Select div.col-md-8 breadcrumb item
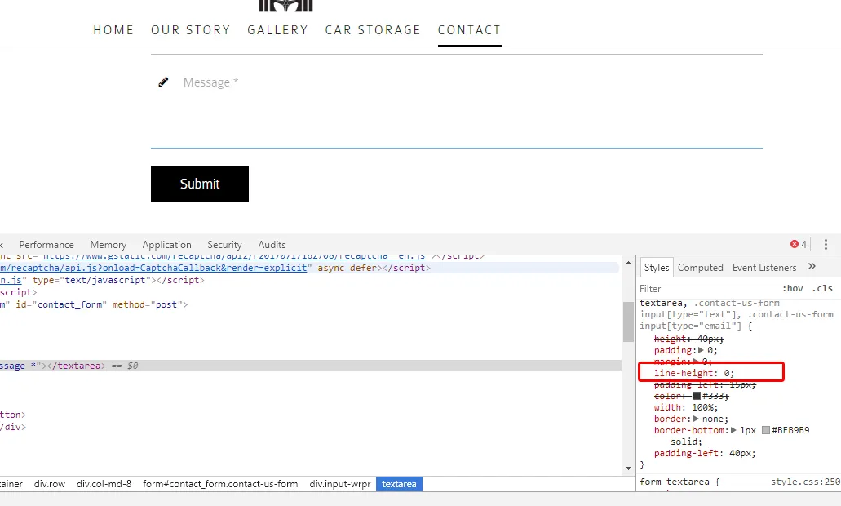 tap(104, 484)
